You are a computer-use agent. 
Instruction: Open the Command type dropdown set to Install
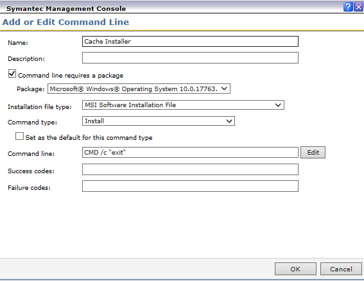pos(159,121)
